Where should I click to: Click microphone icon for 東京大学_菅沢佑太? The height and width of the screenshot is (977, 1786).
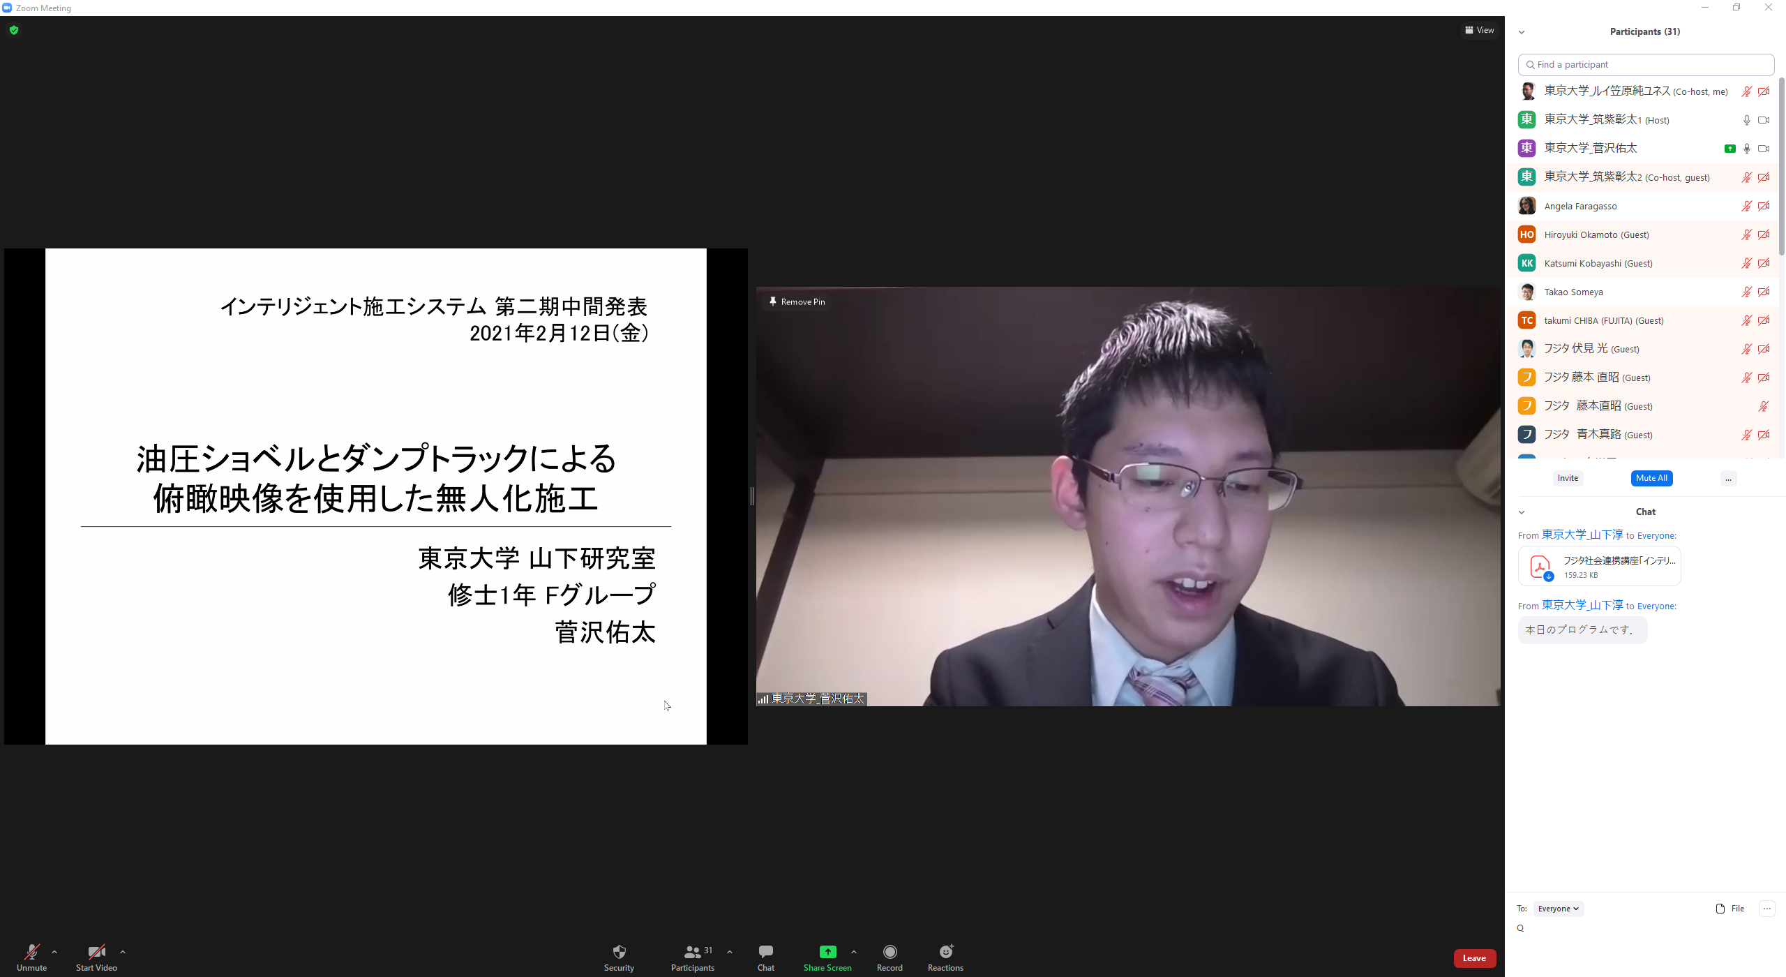click(x=1746, y=149)
